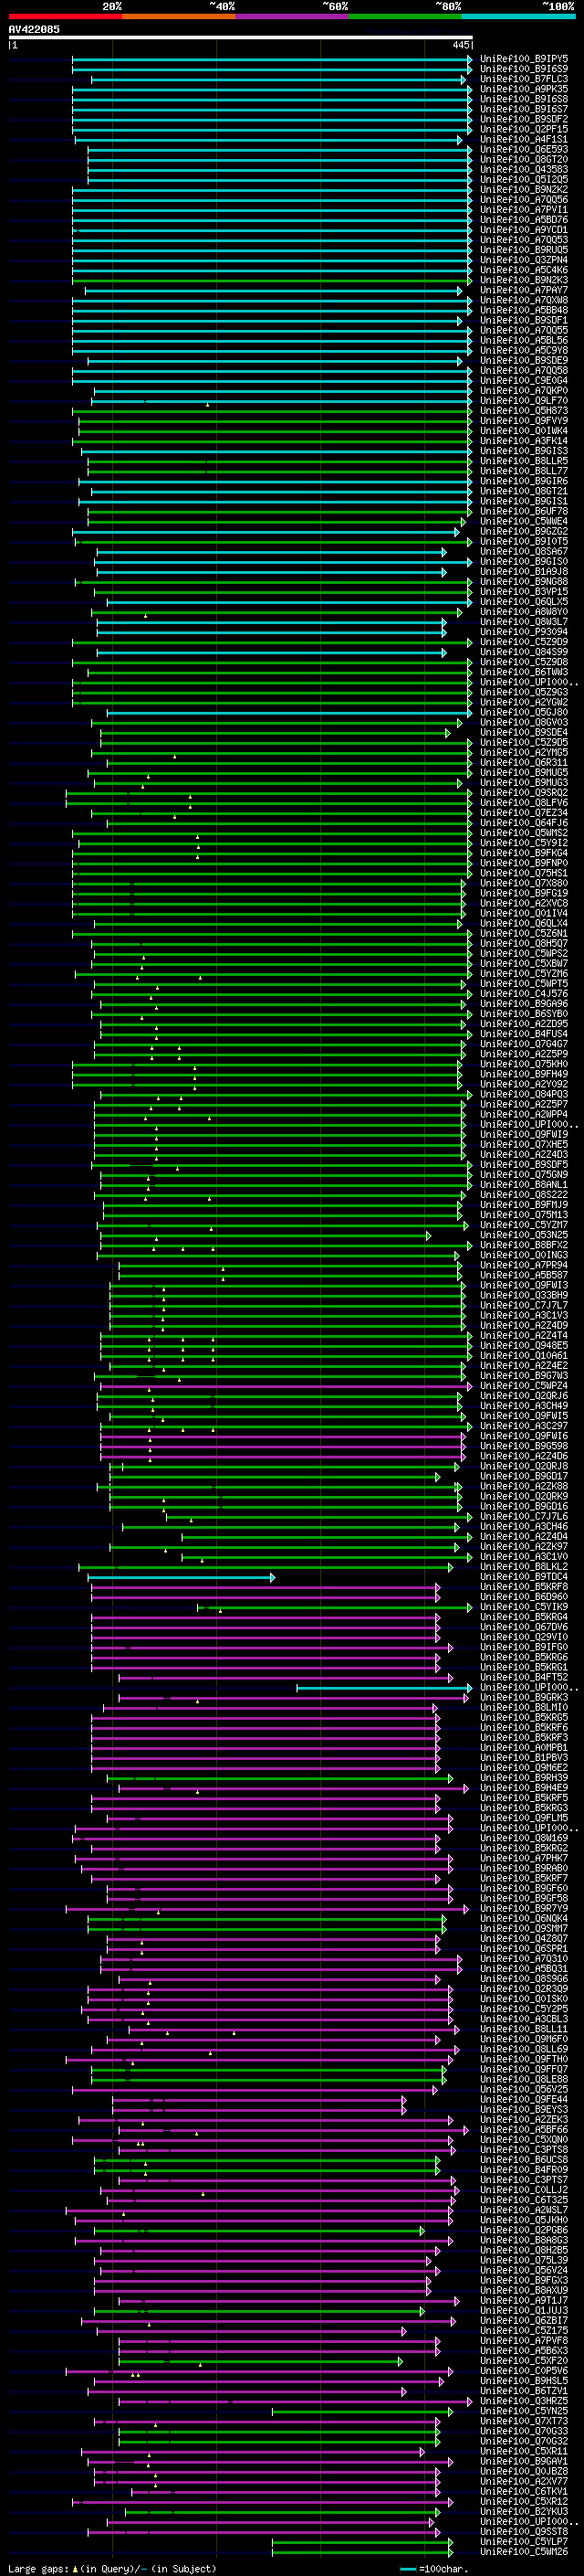Select the UniRef100_B4FT52 hit name

tap(524, 1677)
